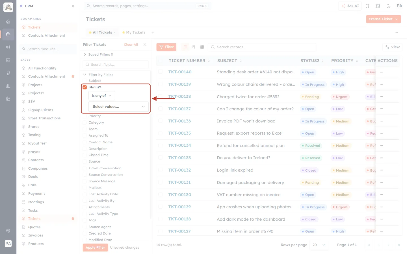Focus the Search fields input
The width and height of the screenshot is (407, 254).
click(116, 65)
